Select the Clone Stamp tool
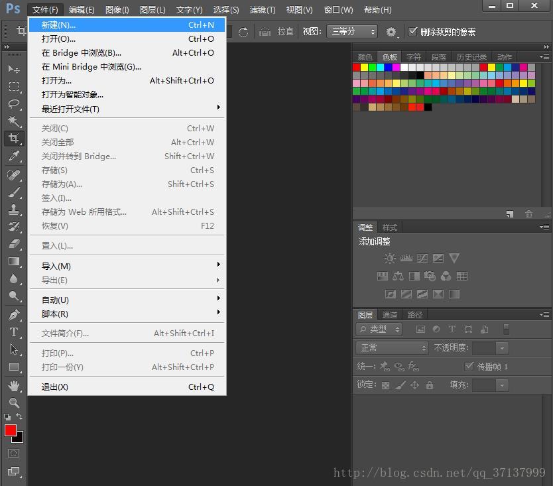 click(14, 210)
